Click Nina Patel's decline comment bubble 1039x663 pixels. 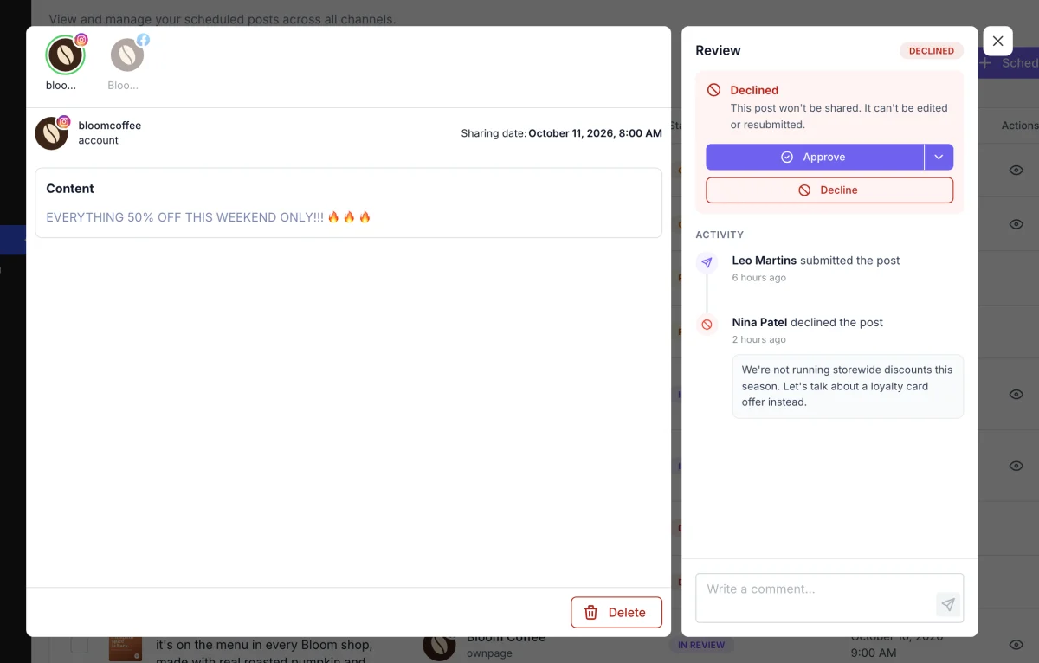pos(848,386)
